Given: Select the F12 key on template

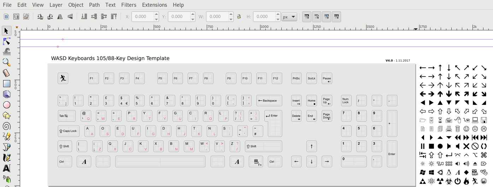Looking at the screenshot, I should coord(277,78).
